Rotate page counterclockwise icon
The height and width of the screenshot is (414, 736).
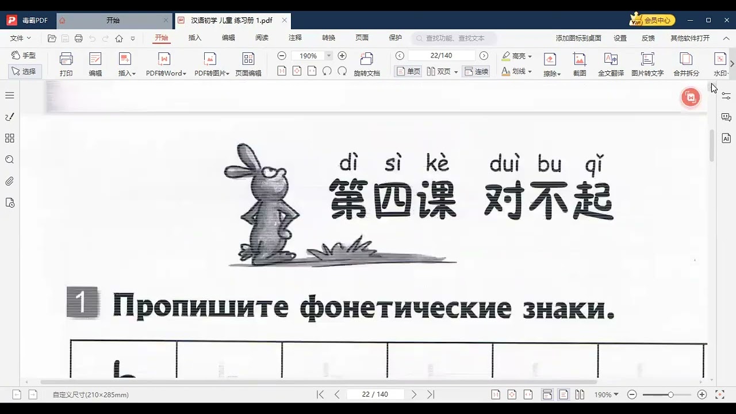(327, 71)
